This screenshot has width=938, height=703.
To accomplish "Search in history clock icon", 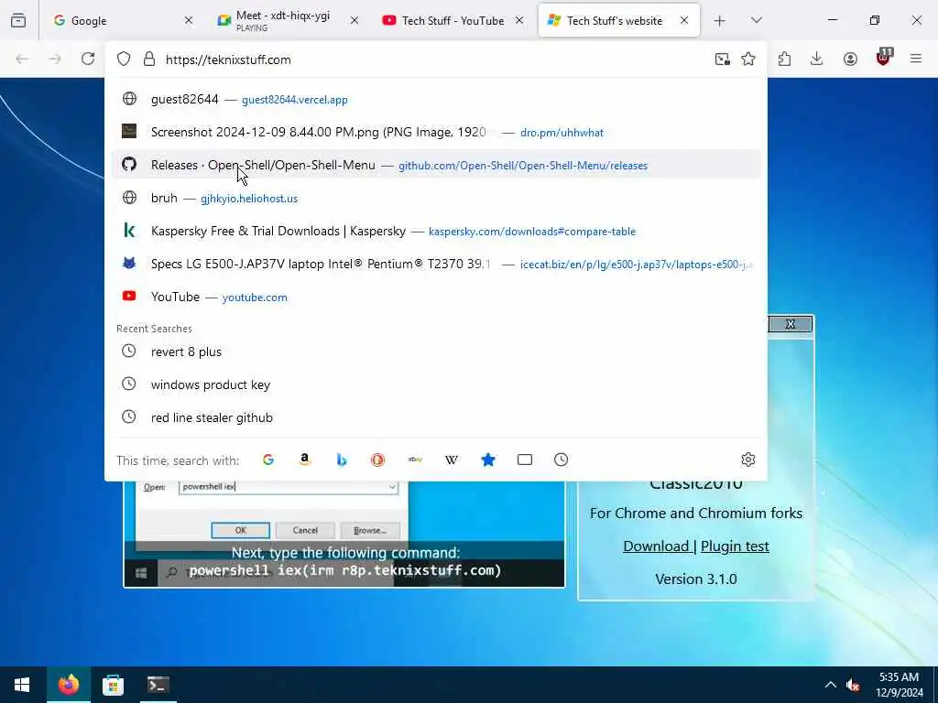I will (x=562, y=460).
